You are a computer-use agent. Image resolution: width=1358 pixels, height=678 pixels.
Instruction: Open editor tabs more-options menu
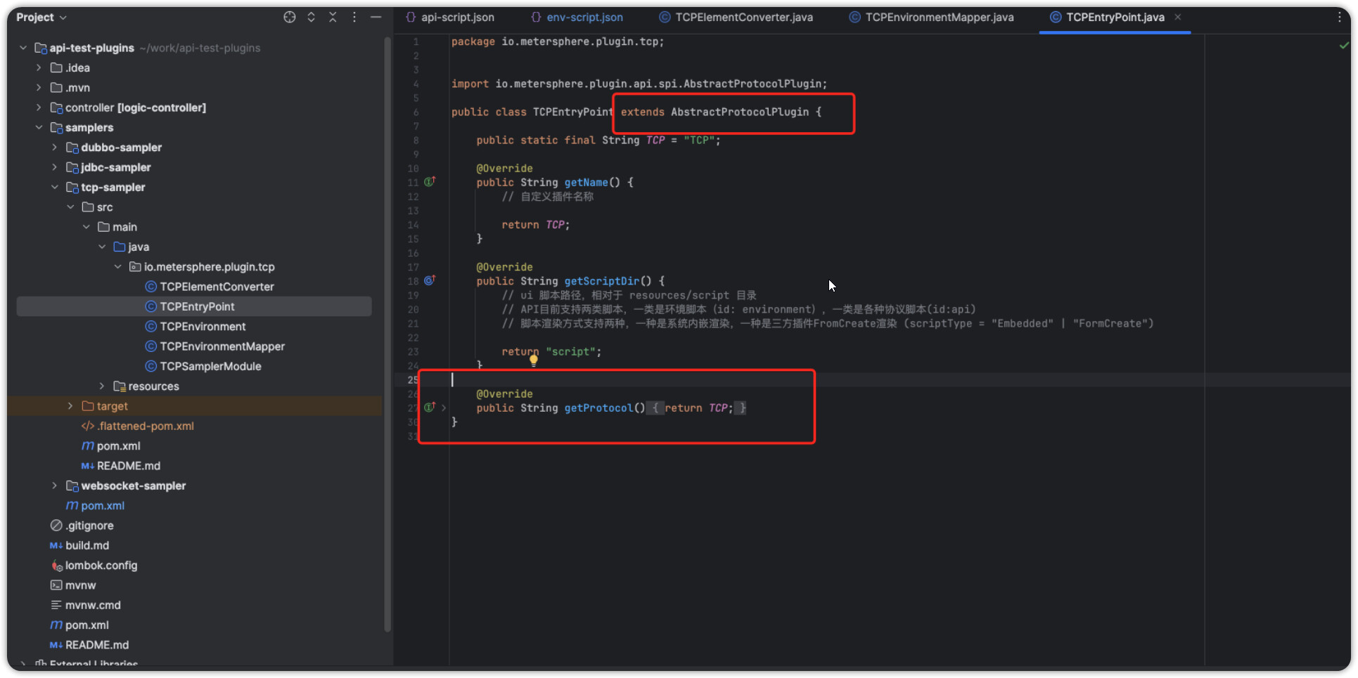point(1339,17)
